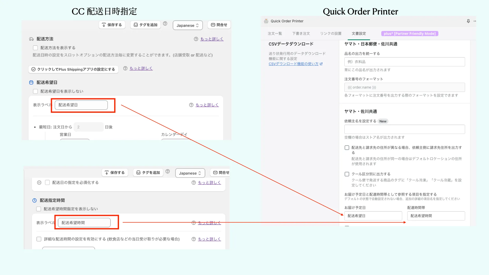Click the Quick Order Printer app logo
This screenshot has width=489, height=275.
tap(266, 21)
